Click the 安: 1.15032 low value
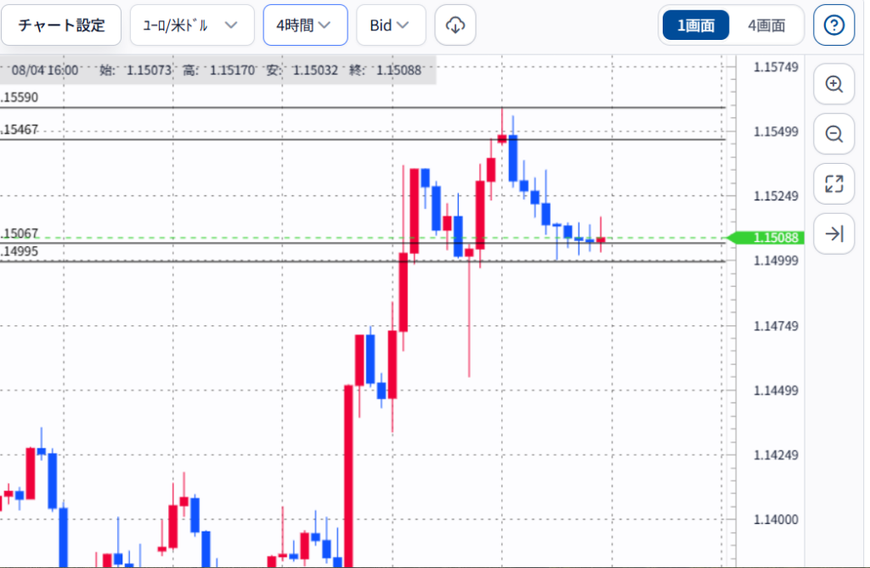The height and width of the screenshot is (568, 870). coord(302,70)
